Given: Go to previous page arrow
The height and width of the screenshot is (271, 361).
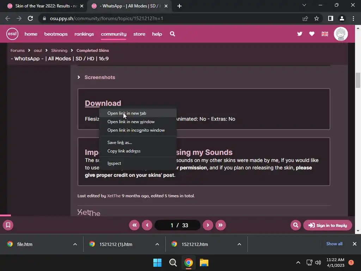Looking at the screenshot, I should click(147, 225).
